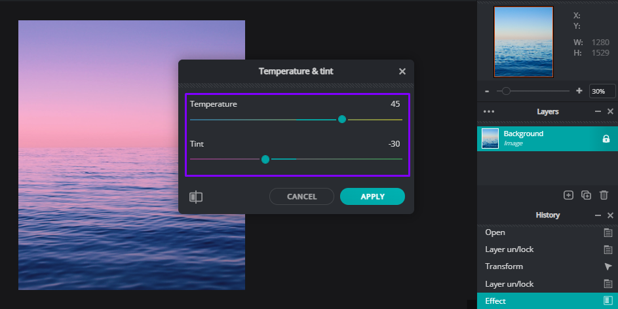Select the Background layer
Viewport: 618px width, 309px height.
coord(547,139)
